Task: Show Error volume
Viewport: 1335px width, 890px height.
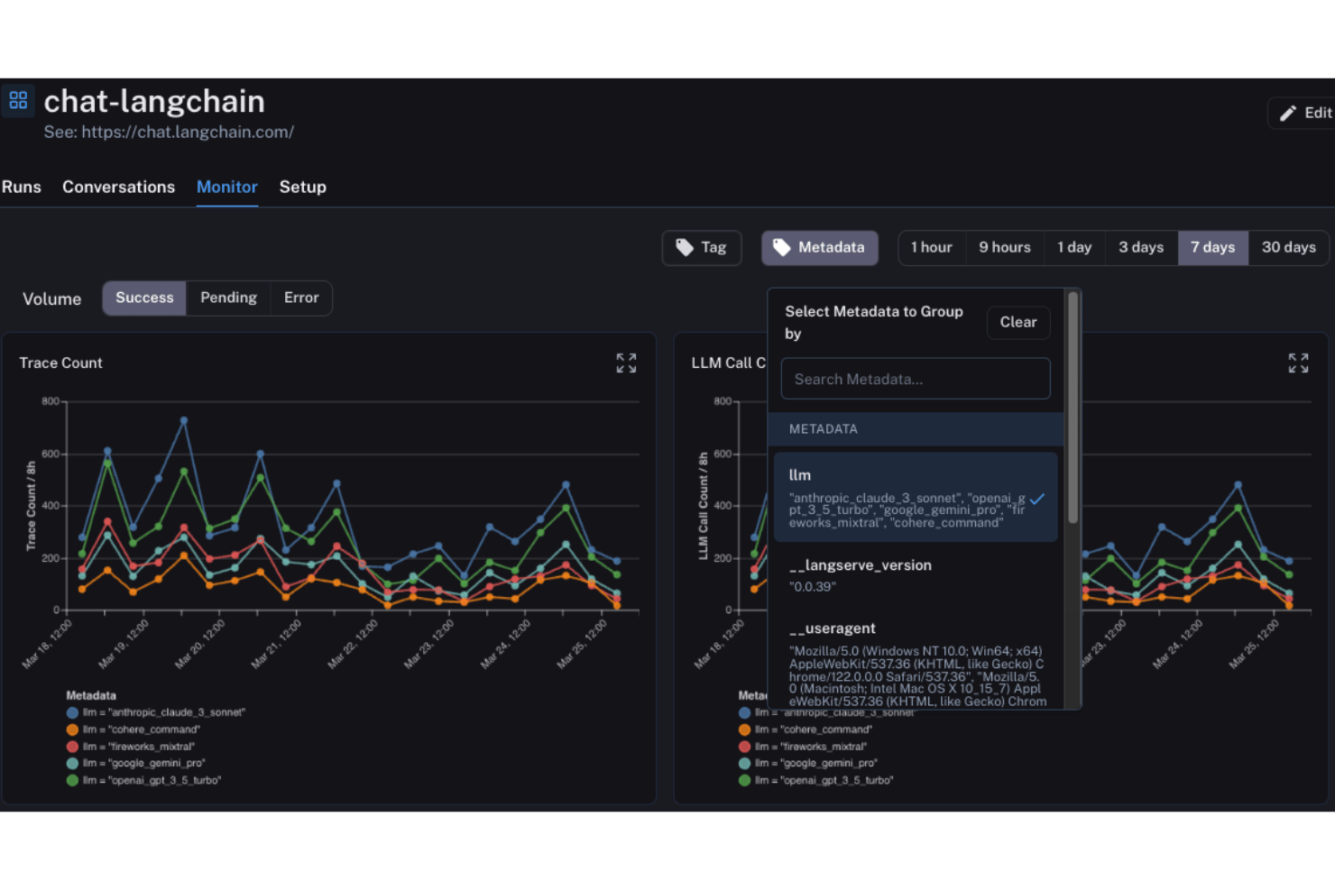Action: (x=301, y=298)
